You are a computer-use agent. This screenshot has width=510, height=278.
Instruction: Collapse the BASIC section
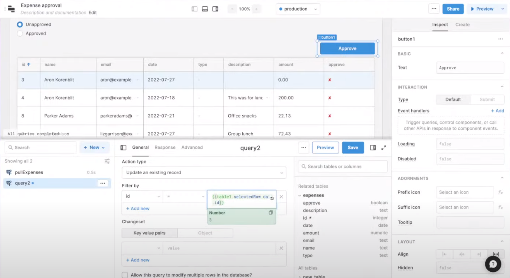click(x=502, y=53)
